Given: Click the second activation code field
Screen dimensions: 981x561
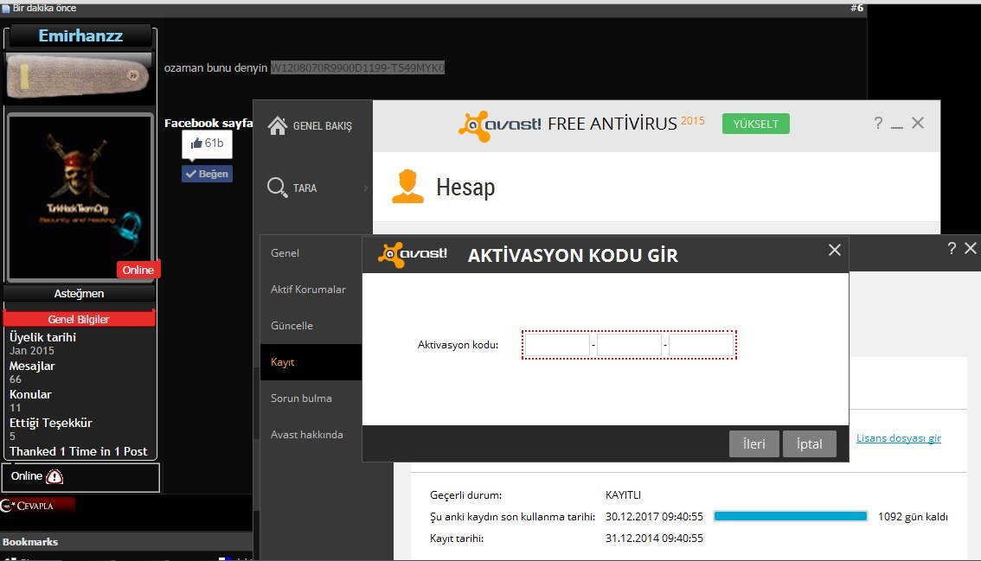Looking at the screenshot, I should (x=629, y=345).
